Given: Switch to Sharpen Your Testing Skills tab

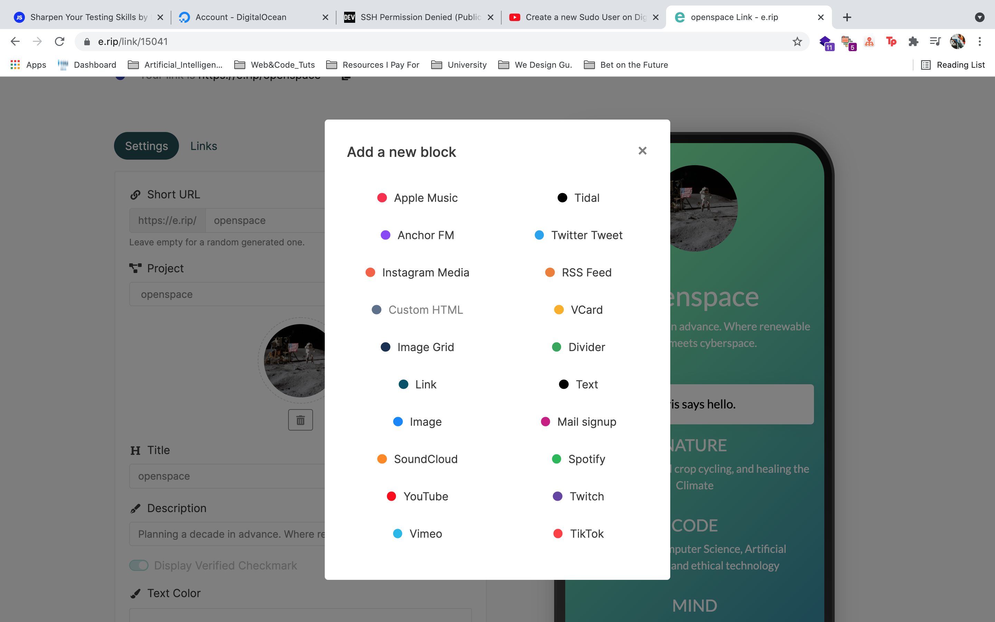Looking at the screenshot, I should (88, 17).
